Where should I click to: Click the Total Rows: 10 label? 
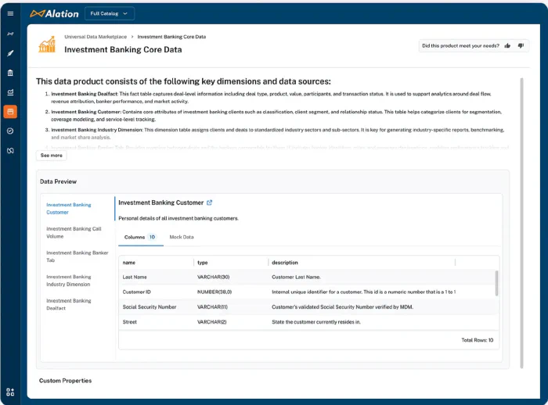(x=477, y=340)
